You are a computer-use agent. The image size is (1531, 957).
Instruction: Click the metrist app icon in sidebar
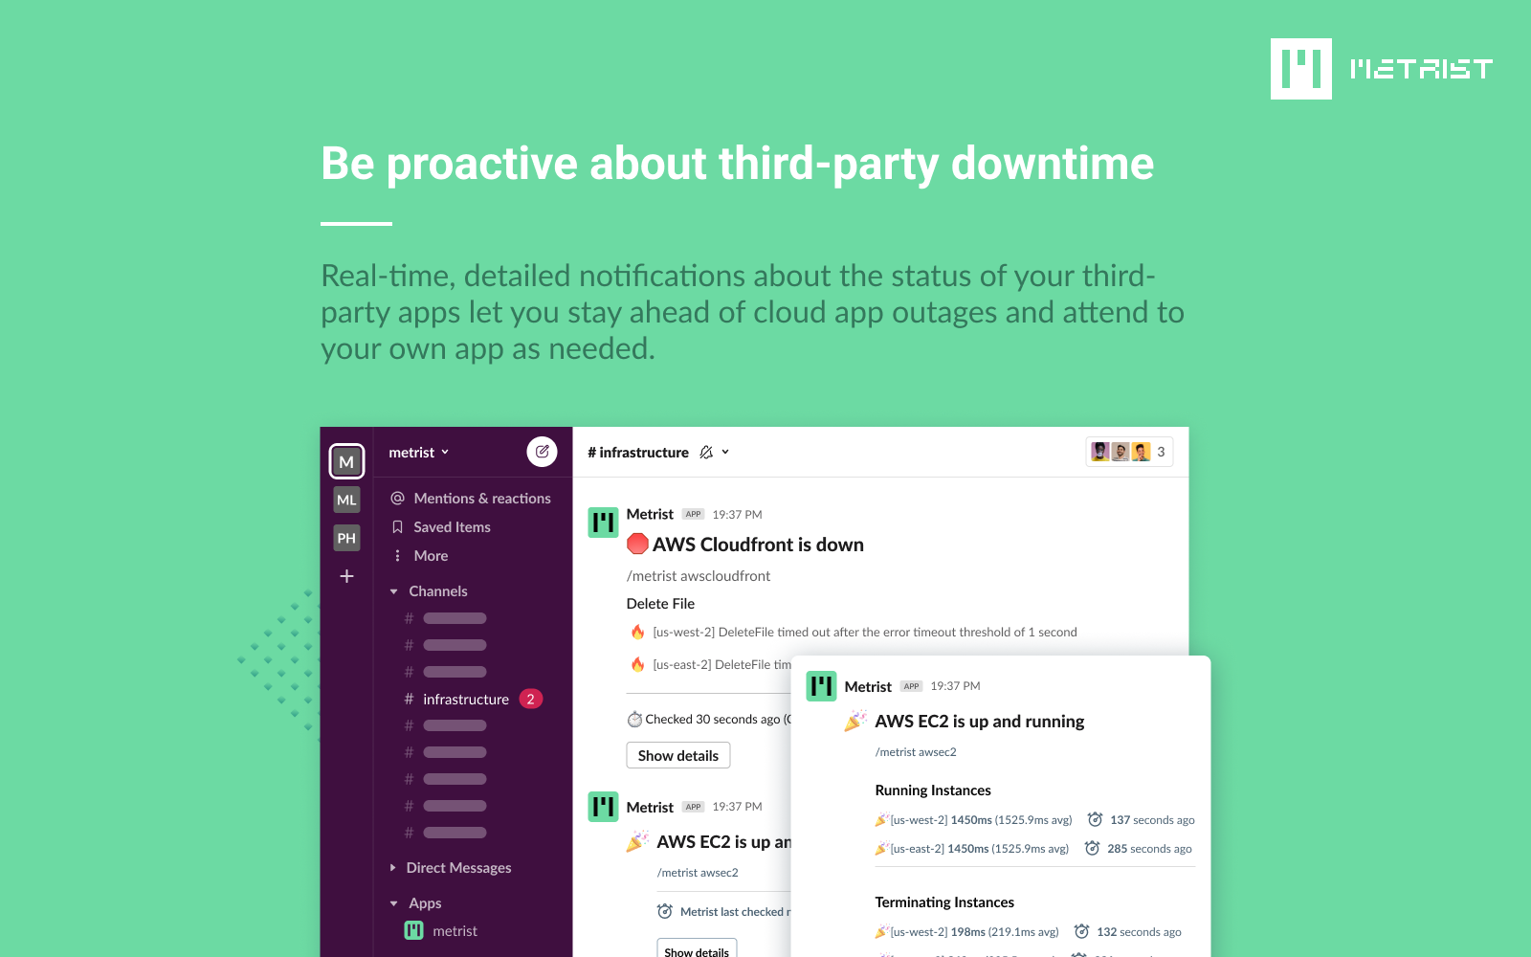point(413,930)
